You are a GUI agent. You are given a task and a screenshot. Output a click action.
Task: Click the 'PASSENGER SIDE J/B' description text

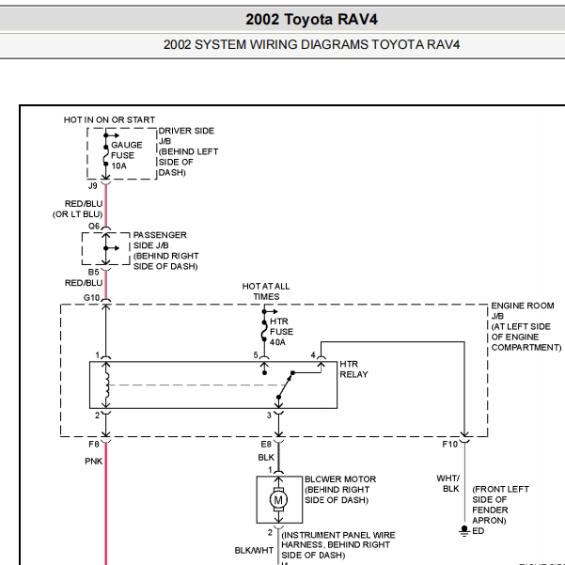point(165,250)
